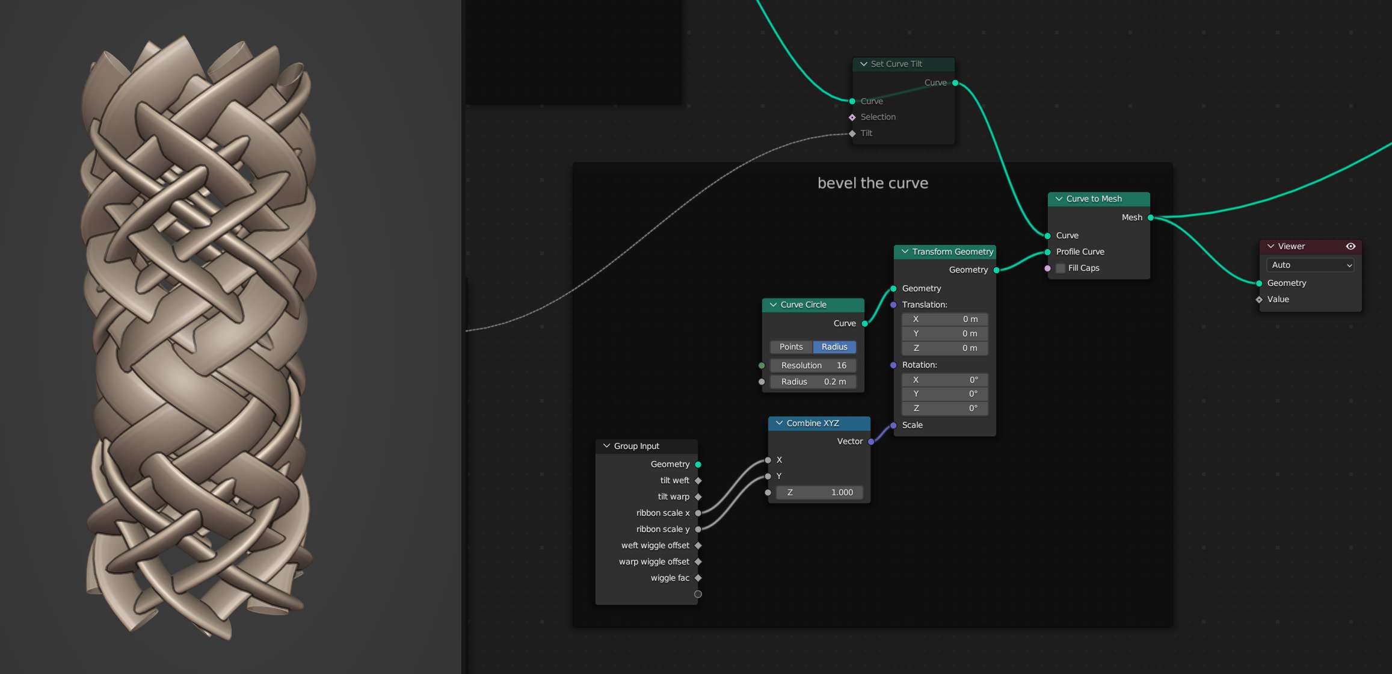This screenshot has width=1392, height=674.
Task: Select the Points mode button
Action: pos(791,347)
